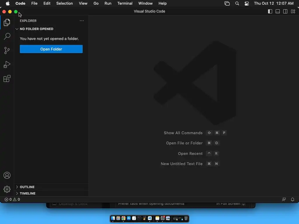Screen dimensions: 299x224
Task: Open the Apple menu
Action: [8, 3]
